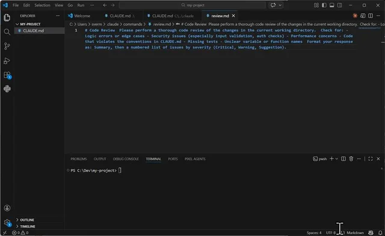Switch to the PROBLEMS panel tab
This screenshot has height=236, width=385.
click(79, 159)
